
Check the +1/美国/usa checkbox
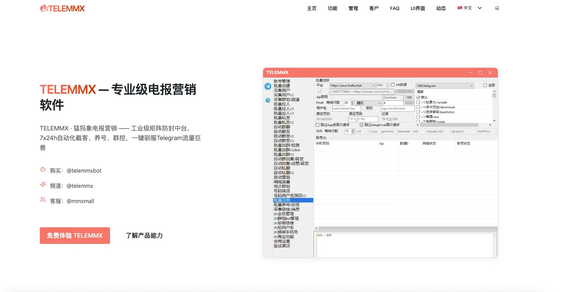[x=418, y=117]
